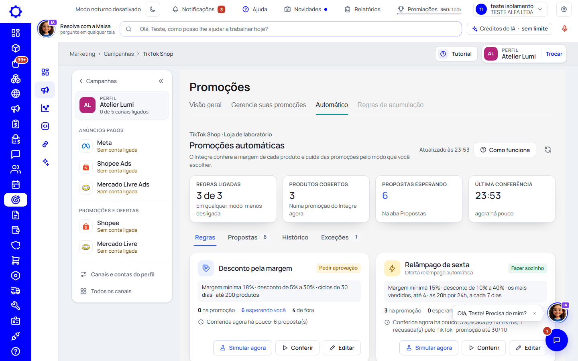
Task: Go back to Campanhas with the chevron
Action: click(98, 81)
